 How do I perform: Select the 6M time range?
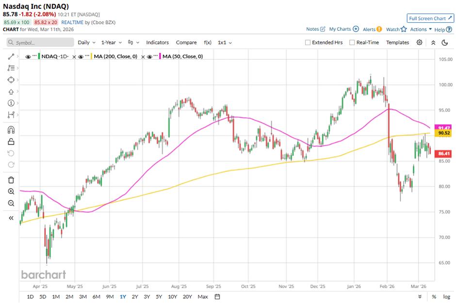[x=96, y=296]
